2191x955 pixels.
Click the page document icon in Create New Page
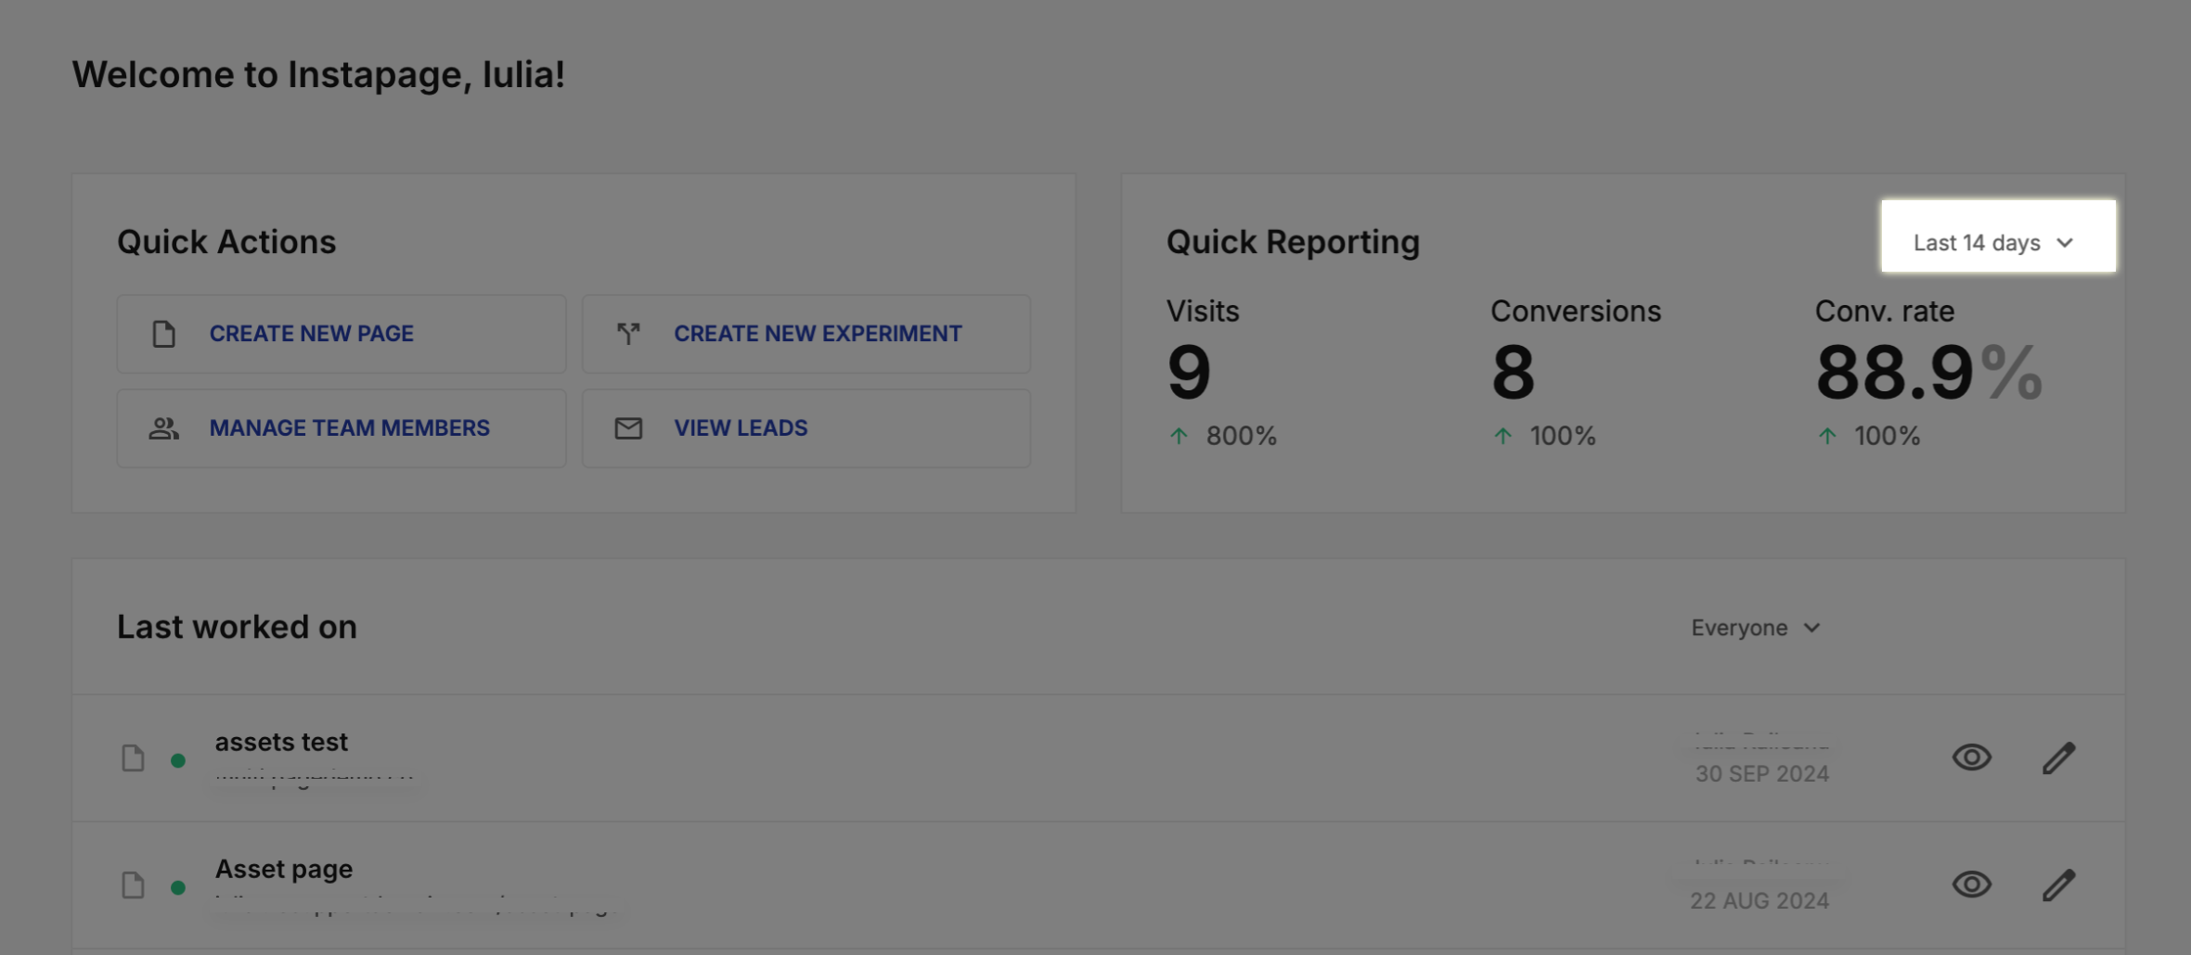(x=164, y=334)
